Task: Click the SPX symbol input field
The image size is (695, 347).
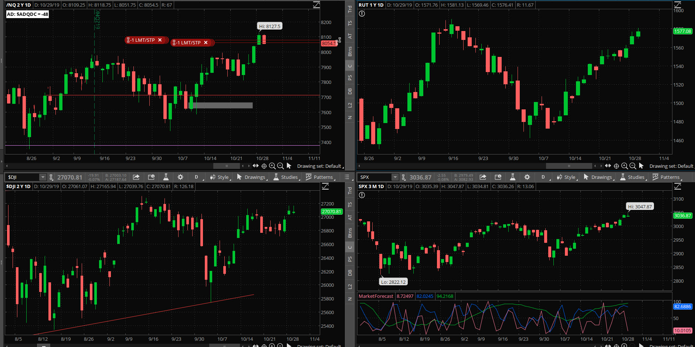Action: coord(375,177)
